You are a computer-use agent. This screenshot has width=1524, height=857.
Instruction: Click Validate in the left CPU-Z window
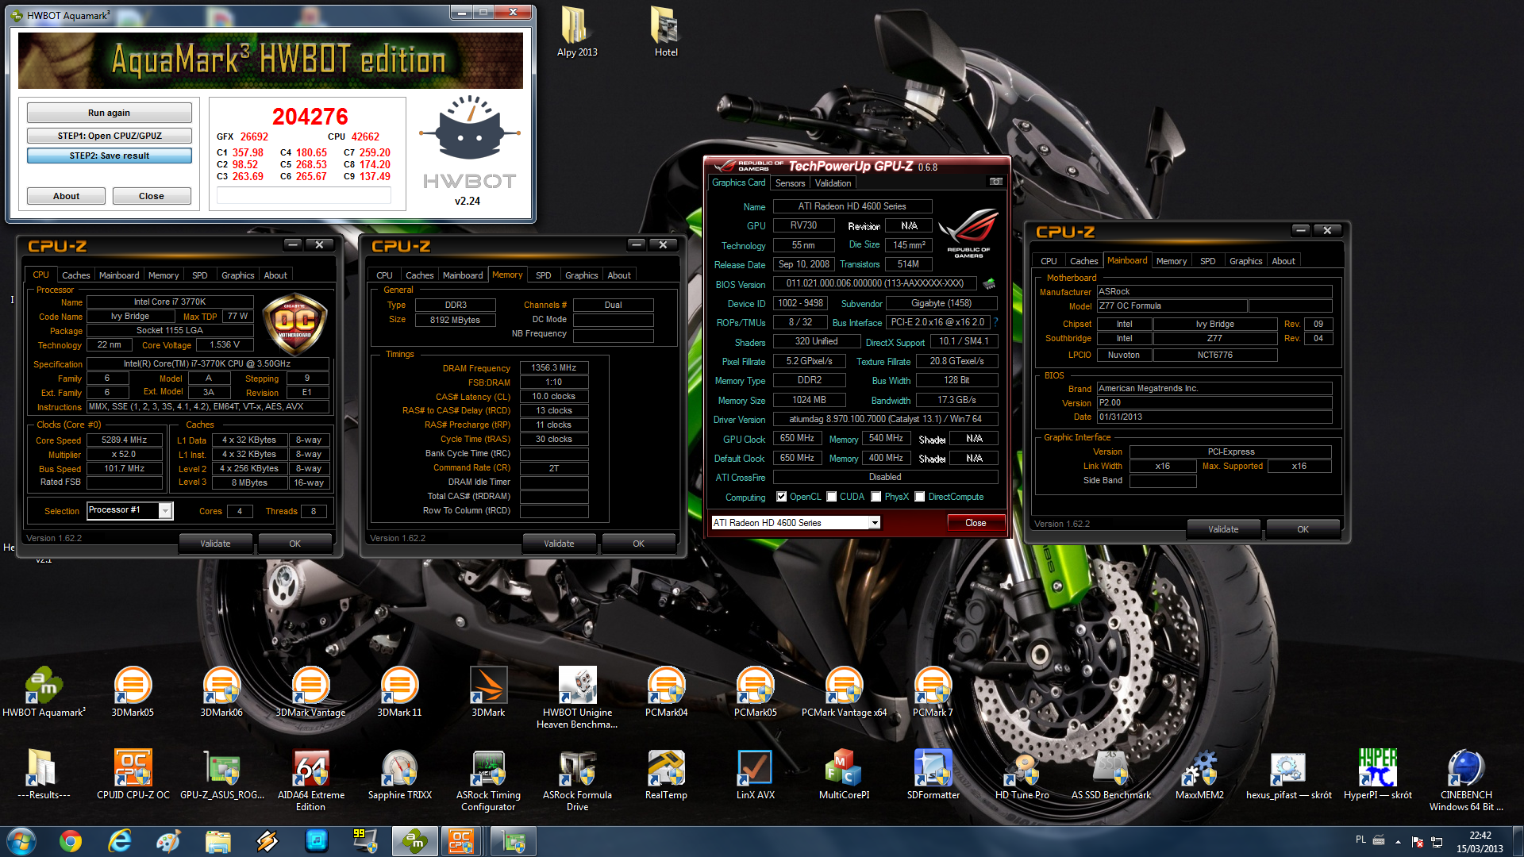pos(215,544)
